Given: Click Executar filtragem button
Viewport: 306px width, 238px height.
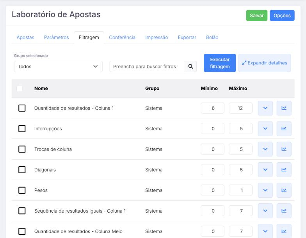Looking at the screenshot, I should [x=220, y=63].
